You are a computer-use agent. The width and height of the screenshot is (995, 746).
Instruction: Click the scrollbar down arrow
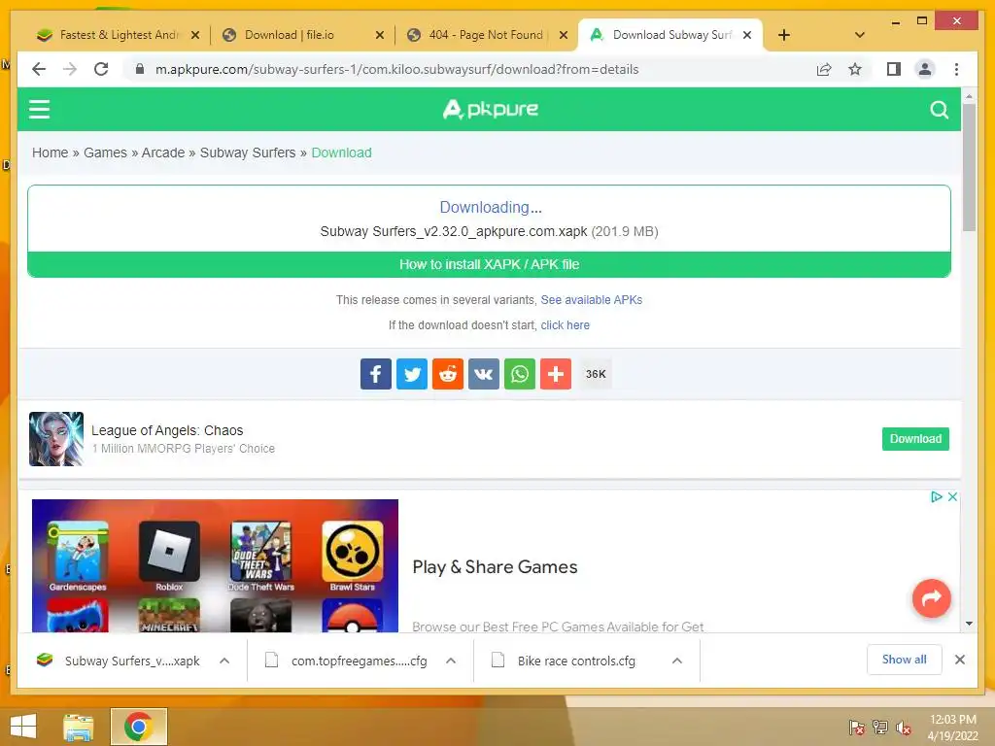[969, 624]
